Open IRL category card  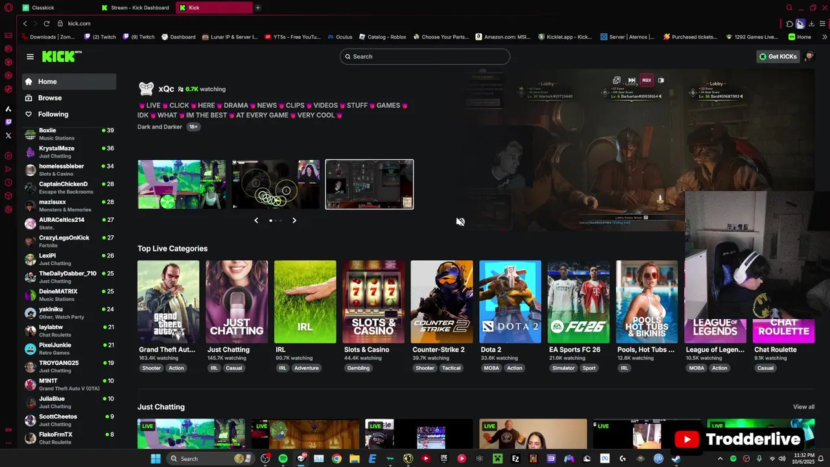tap(305, 302)
